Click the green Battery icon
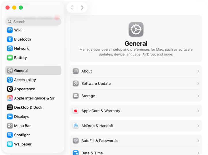 point(10,58)
